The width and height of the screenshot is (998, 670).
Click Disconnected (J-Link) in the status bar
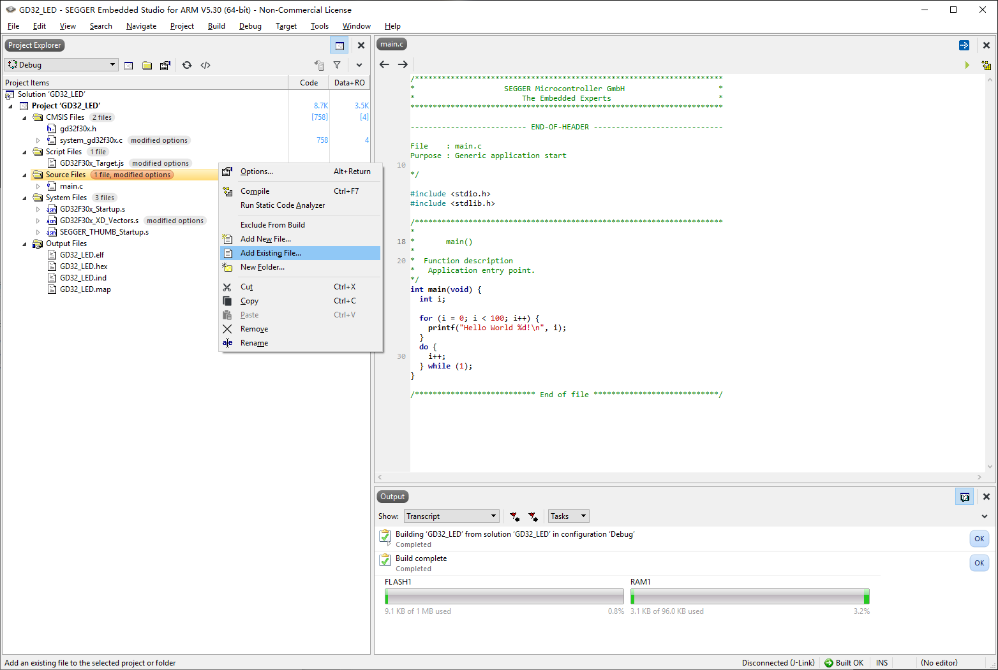click(778, 662)
